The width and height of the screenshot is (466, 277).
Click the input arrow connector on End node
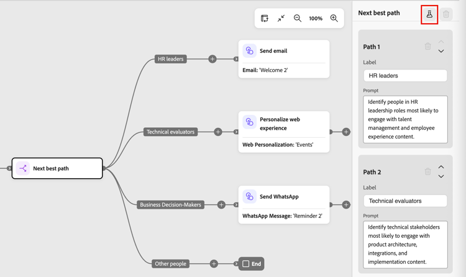tap(235, 263)
